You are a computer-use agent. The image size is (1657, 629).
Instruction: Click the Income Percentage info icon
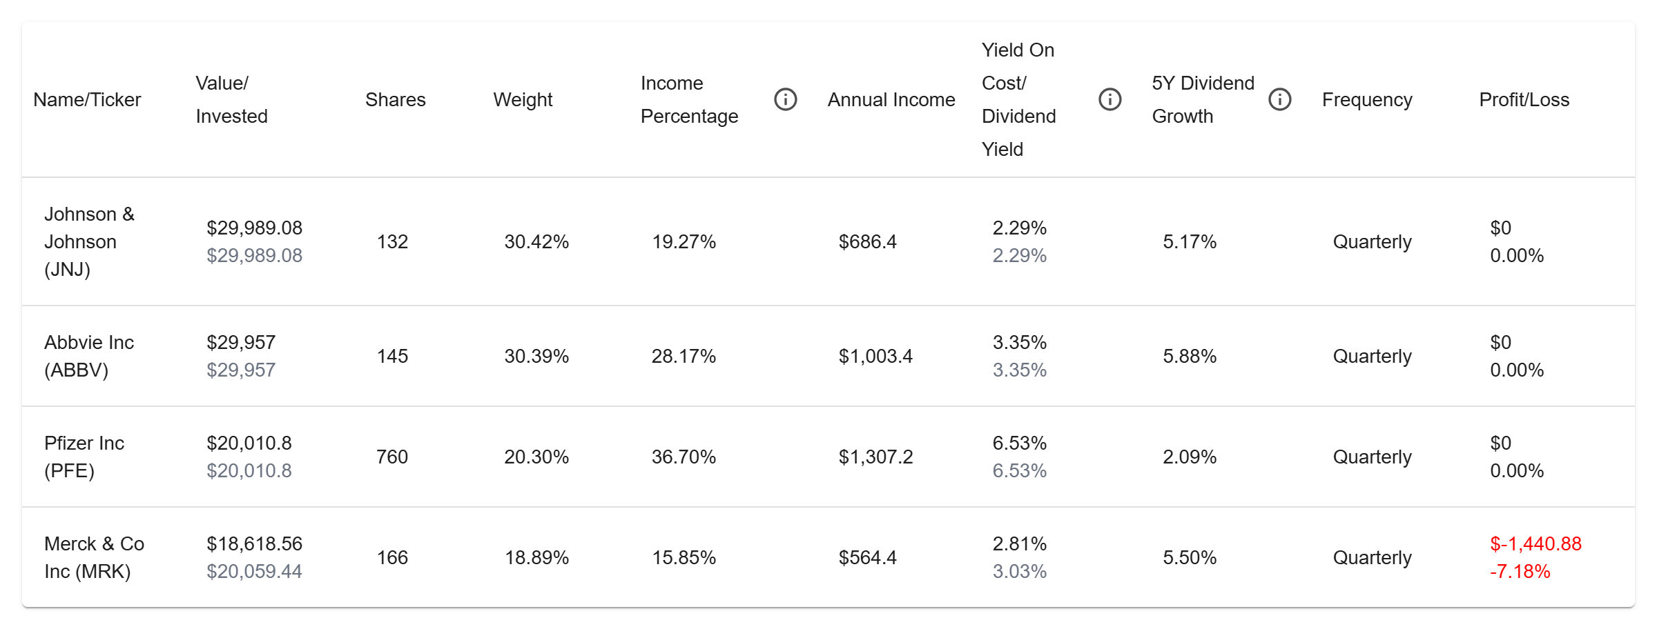coord(785,99)
